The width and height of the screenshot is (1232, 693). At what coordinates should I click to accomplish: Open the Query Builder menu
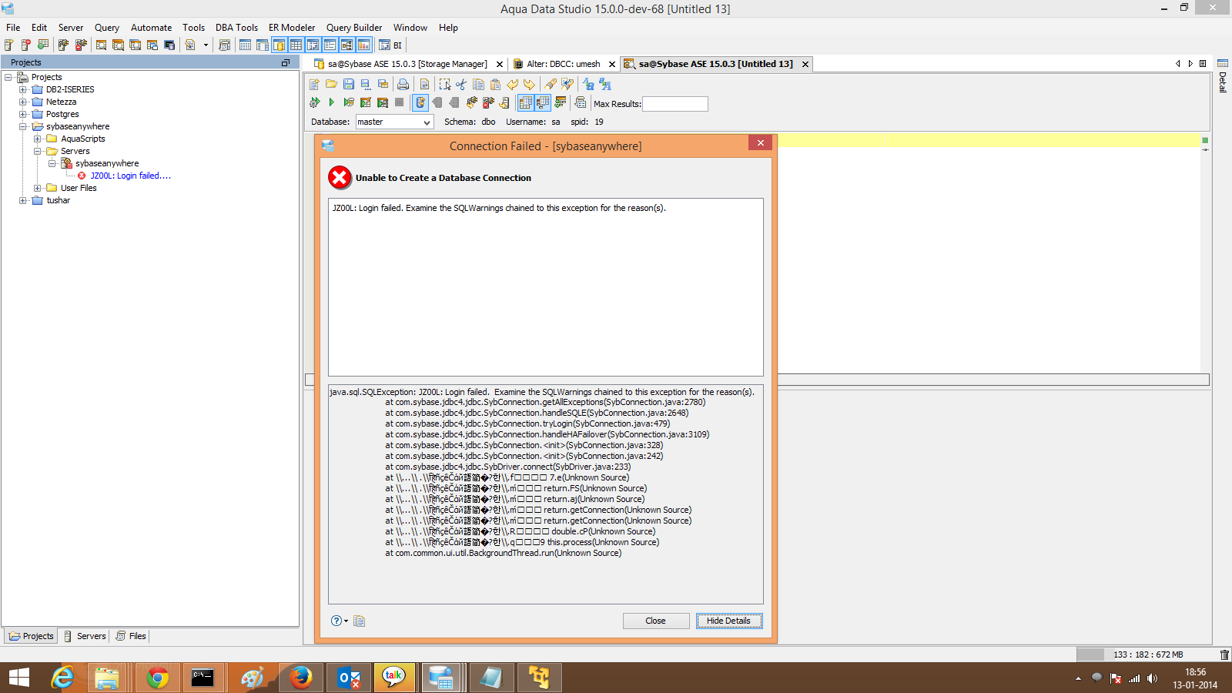tap(354, 28)
